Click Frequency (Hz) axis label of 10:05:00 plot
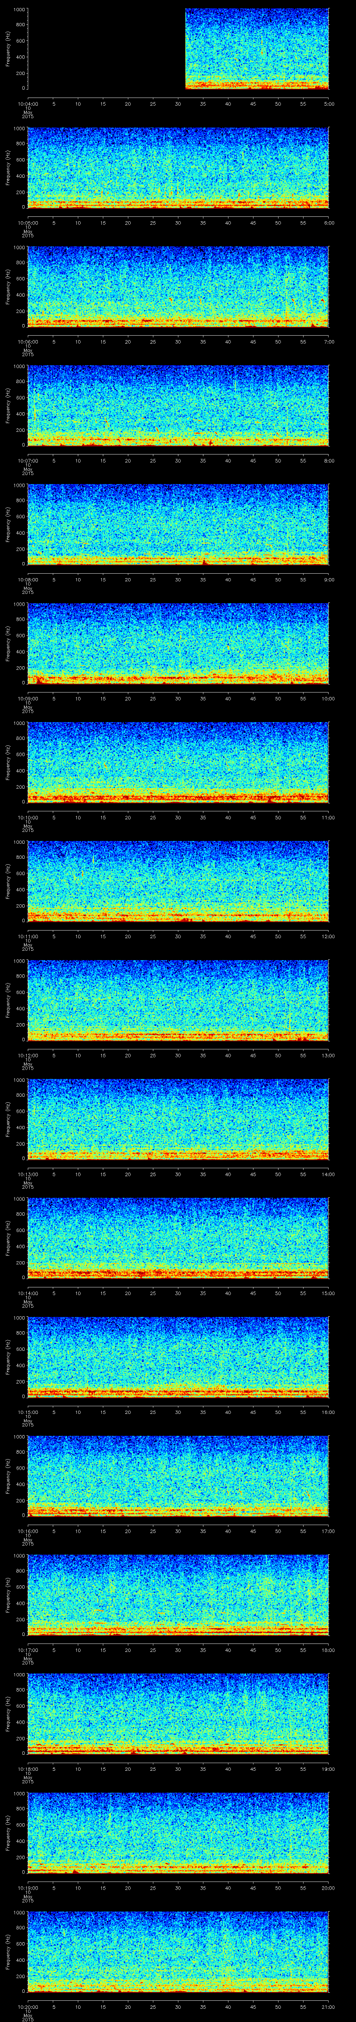Image resolution: width=356 pixels, height=2022 pixels. (8, 168)
